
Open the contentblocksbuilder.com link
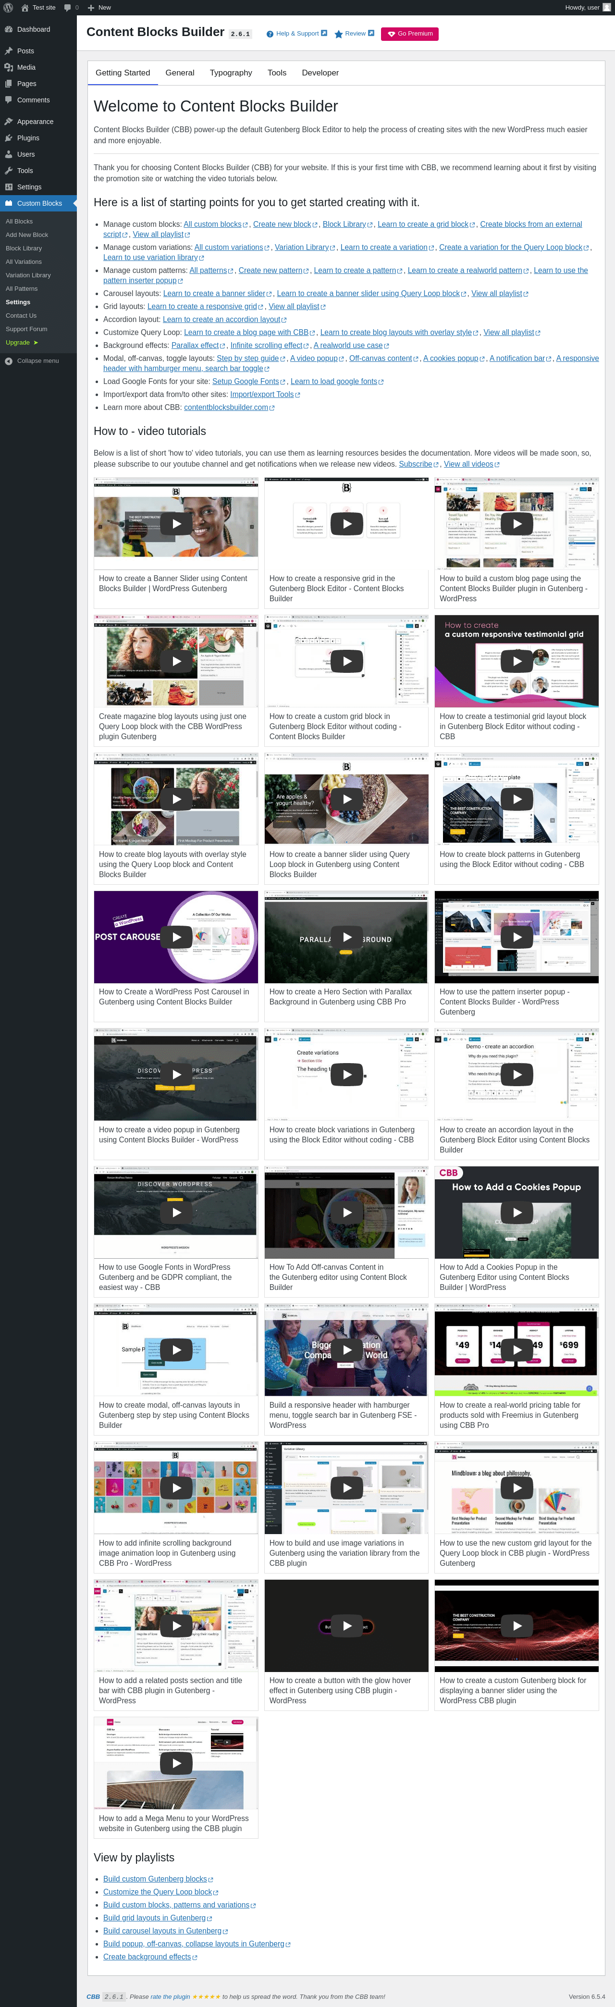[229, 408]
